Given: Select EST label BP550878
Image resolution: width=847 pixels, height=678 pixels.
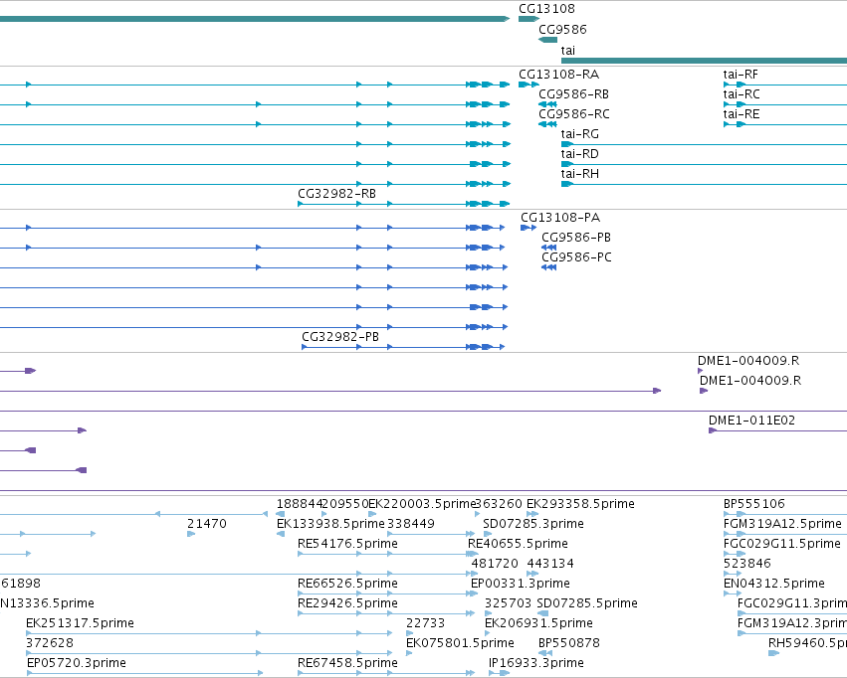Looking at the screenshot, I should (569, 643).
